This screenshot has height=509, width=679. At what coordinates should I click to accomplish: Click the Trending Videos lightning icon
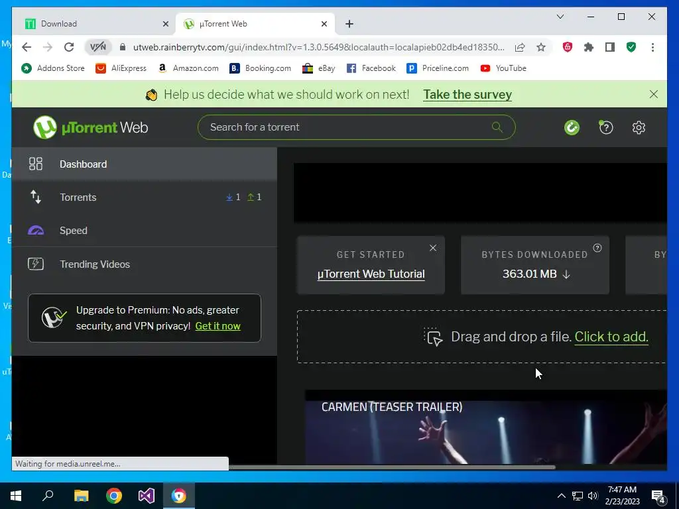tap(36, 264)
